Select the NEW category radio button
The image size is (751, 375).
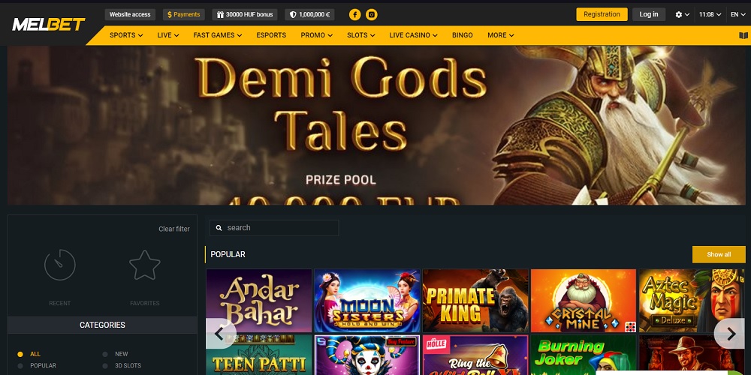coord(105,355)
